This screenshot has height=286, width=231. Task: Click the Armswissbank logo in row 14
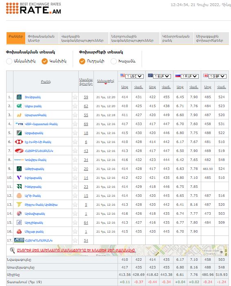tap(19, 213)
